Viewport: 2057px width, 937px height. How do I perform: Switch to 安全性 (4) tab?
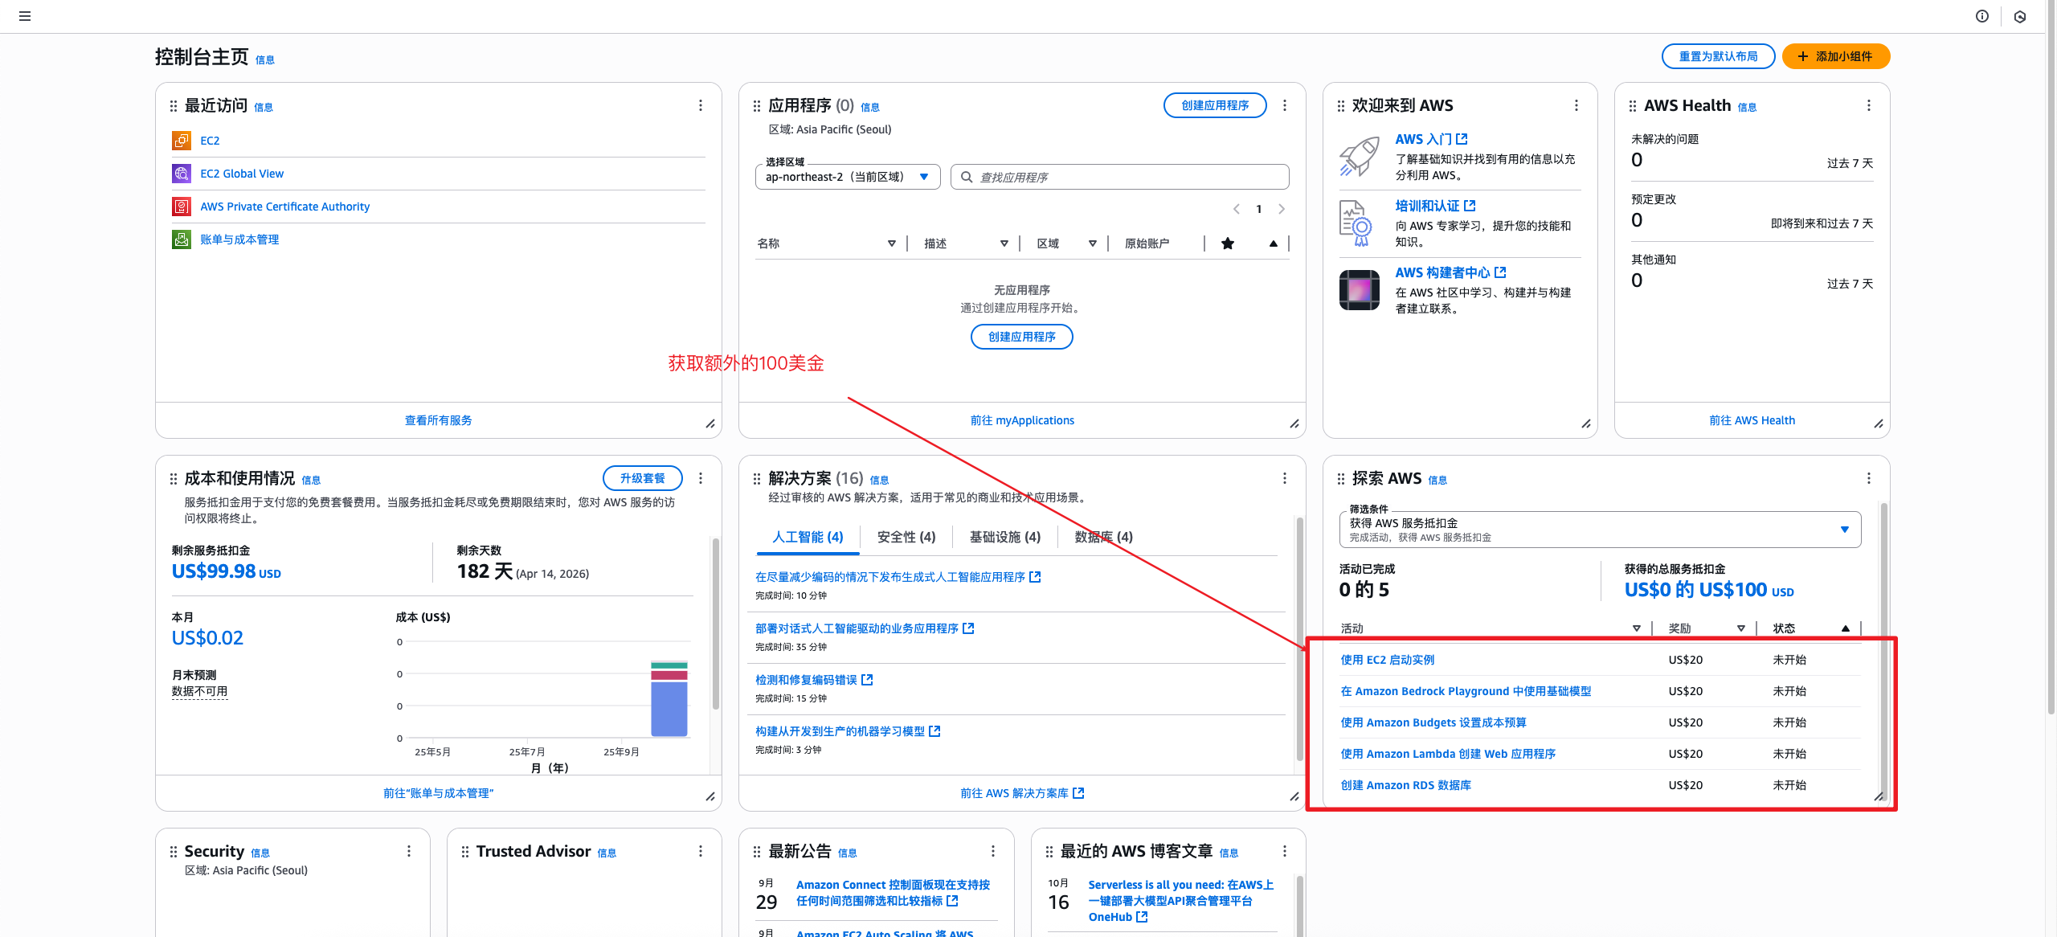(906, 537)
